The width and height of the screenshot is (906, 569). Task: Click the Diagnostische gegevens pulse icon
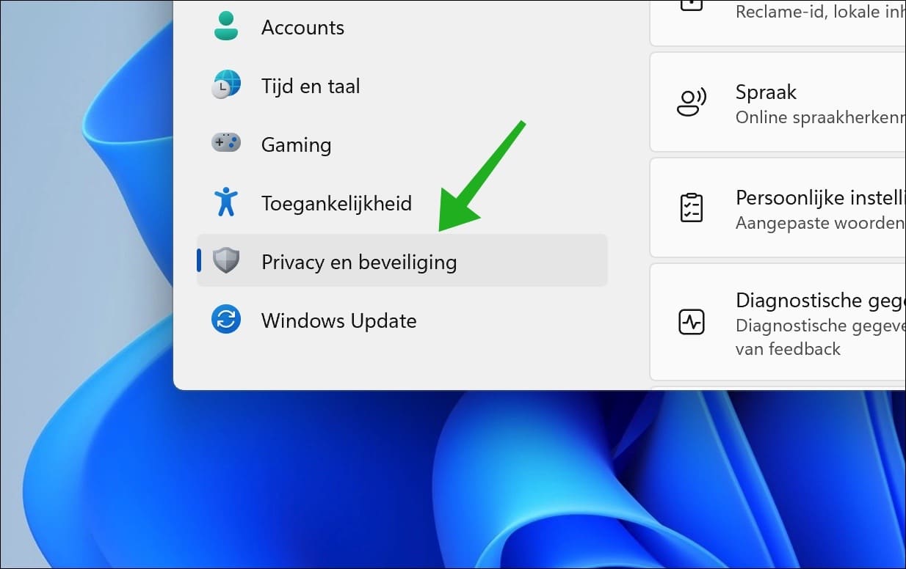[x=692, y=322]
